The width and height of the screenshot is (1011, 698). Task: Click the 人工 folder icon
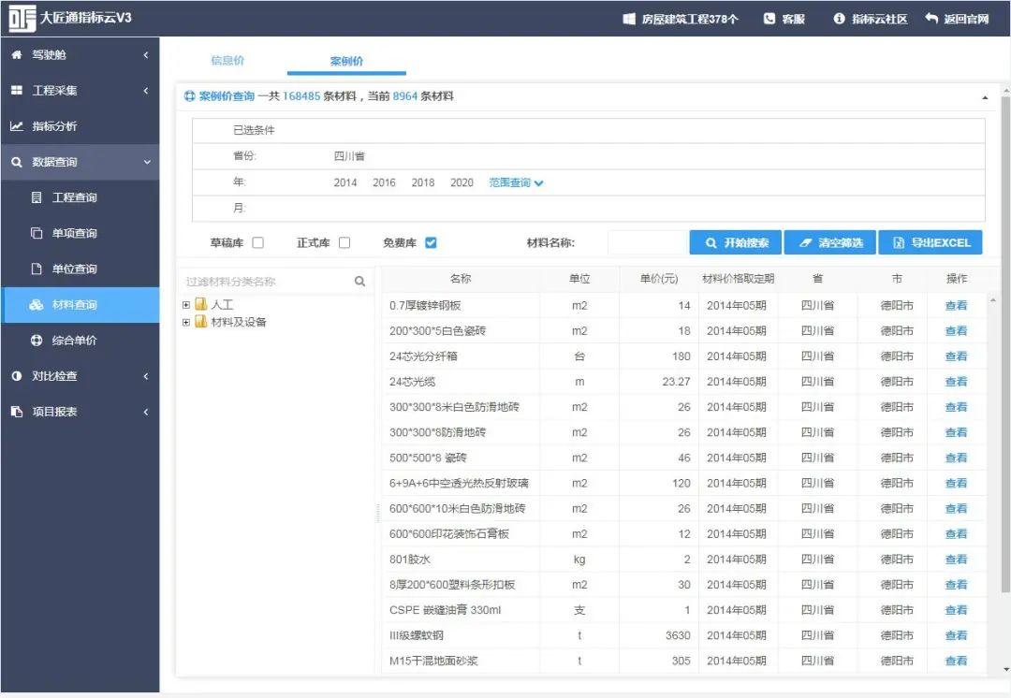tap(201, 303)
